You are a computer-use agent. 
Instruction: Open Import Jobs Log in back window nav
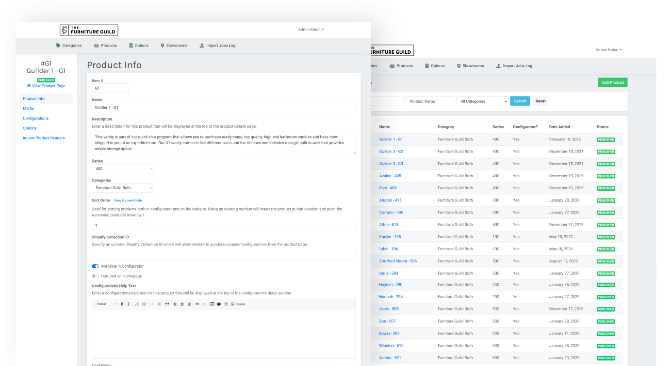[x=514, y=66]
